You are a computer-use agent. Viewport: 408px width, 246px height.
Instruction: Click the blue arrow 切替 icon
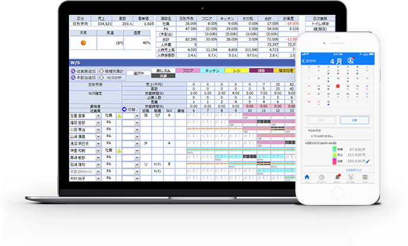[x=123, y=109]
